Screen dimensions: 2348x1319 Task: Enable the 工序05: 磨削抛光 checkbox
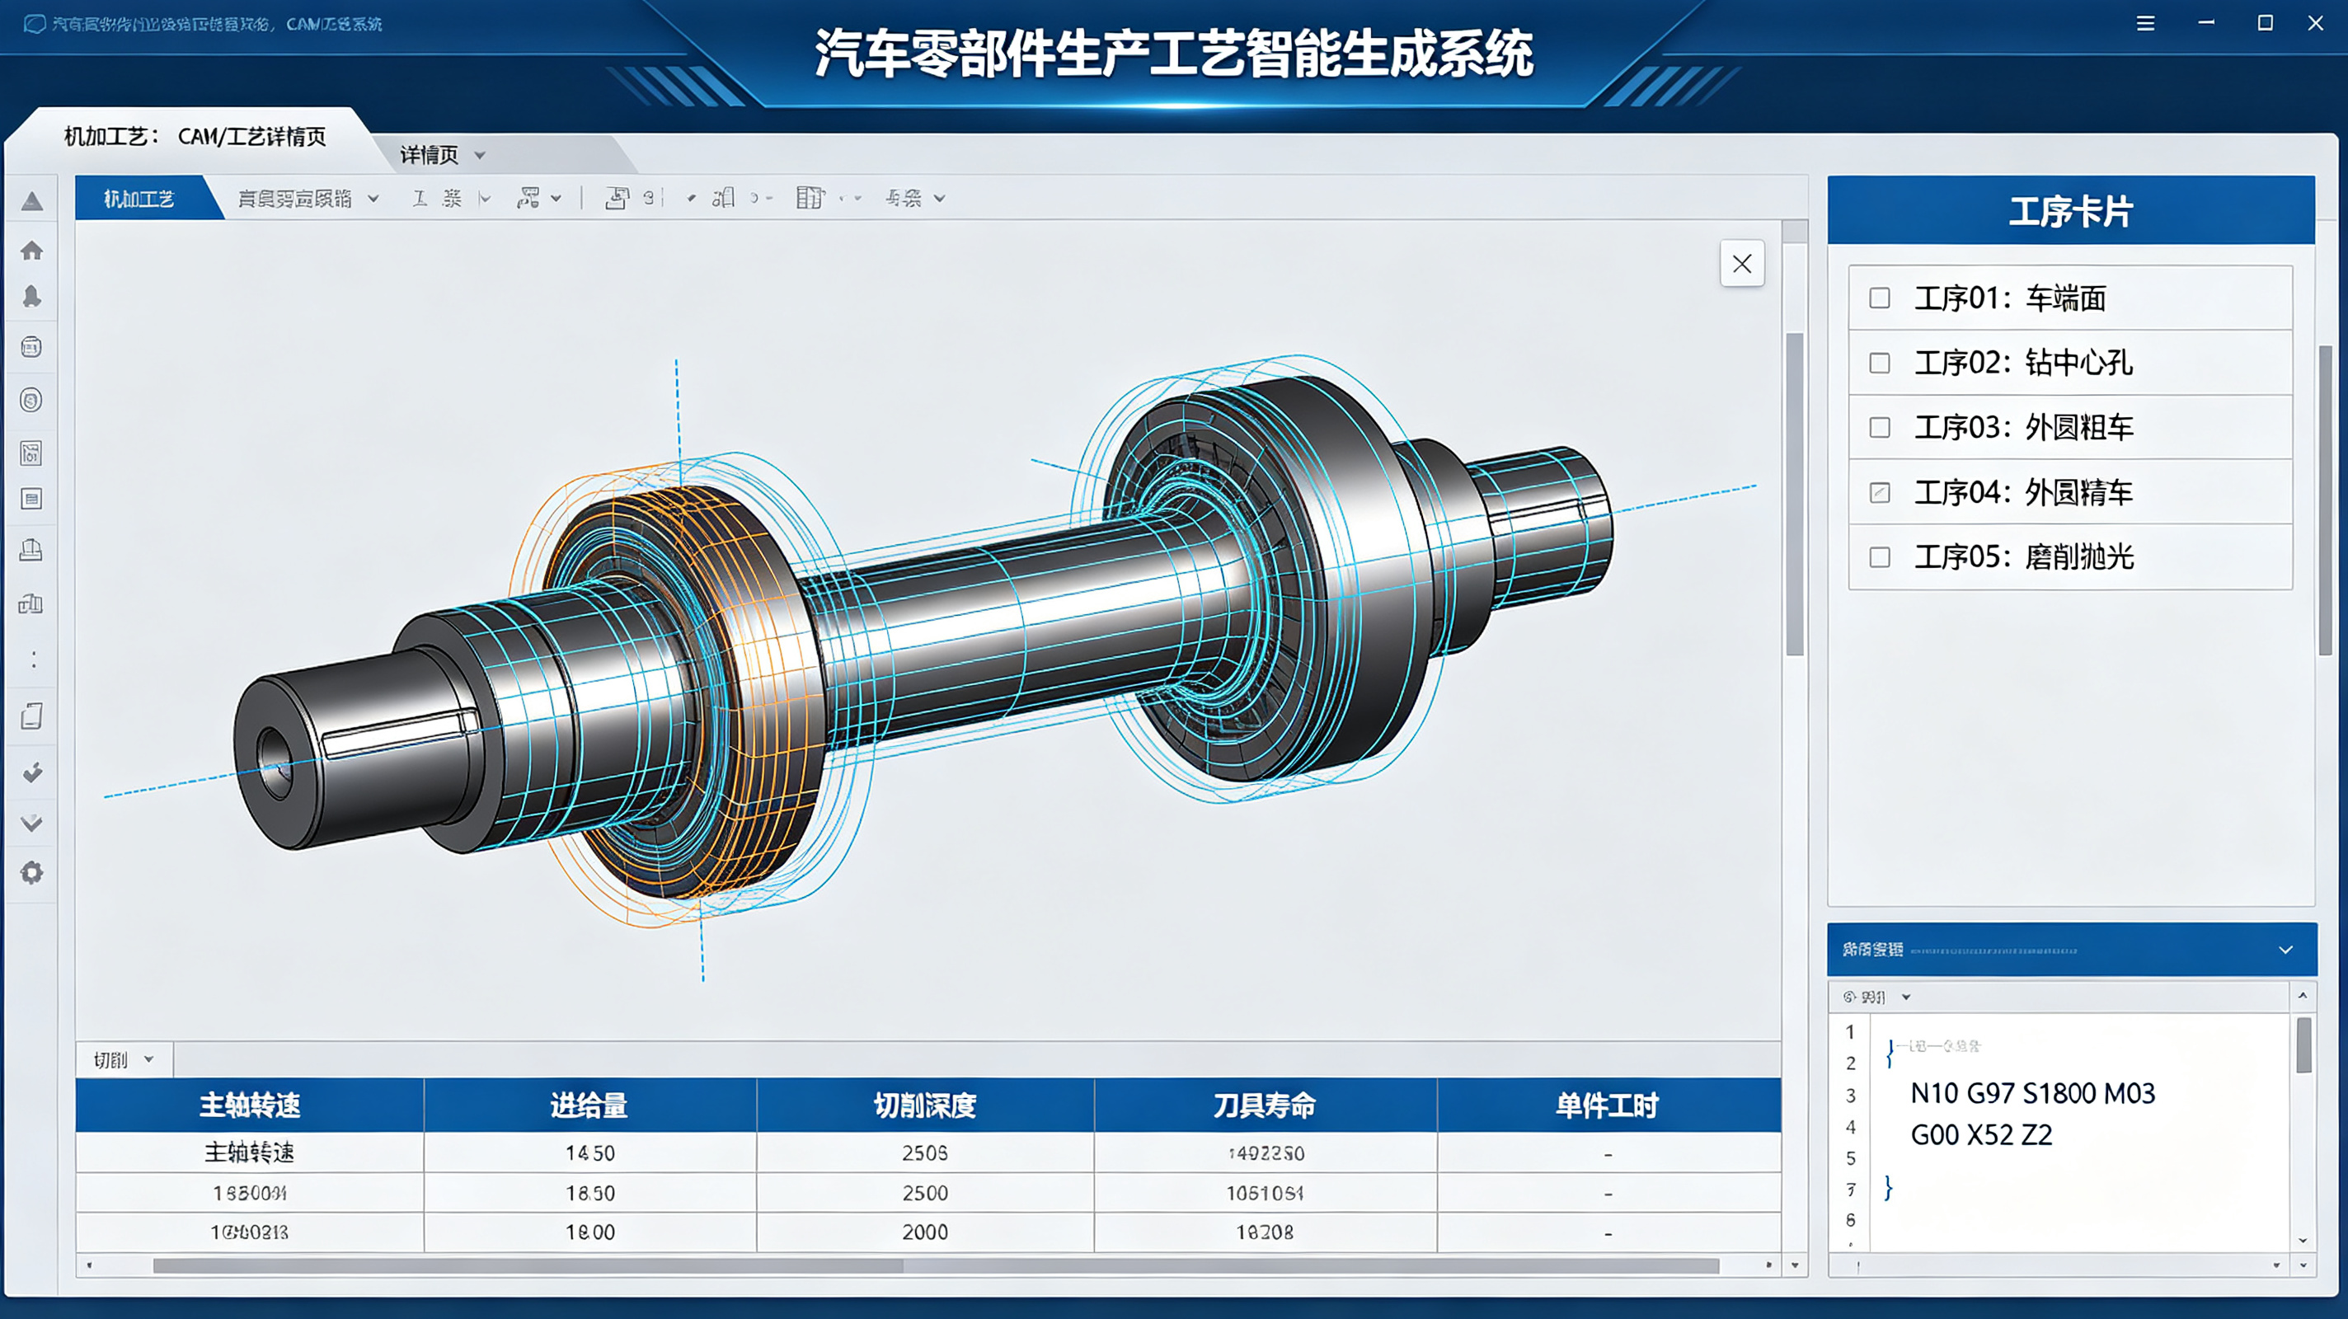(x=1880, y=557)
